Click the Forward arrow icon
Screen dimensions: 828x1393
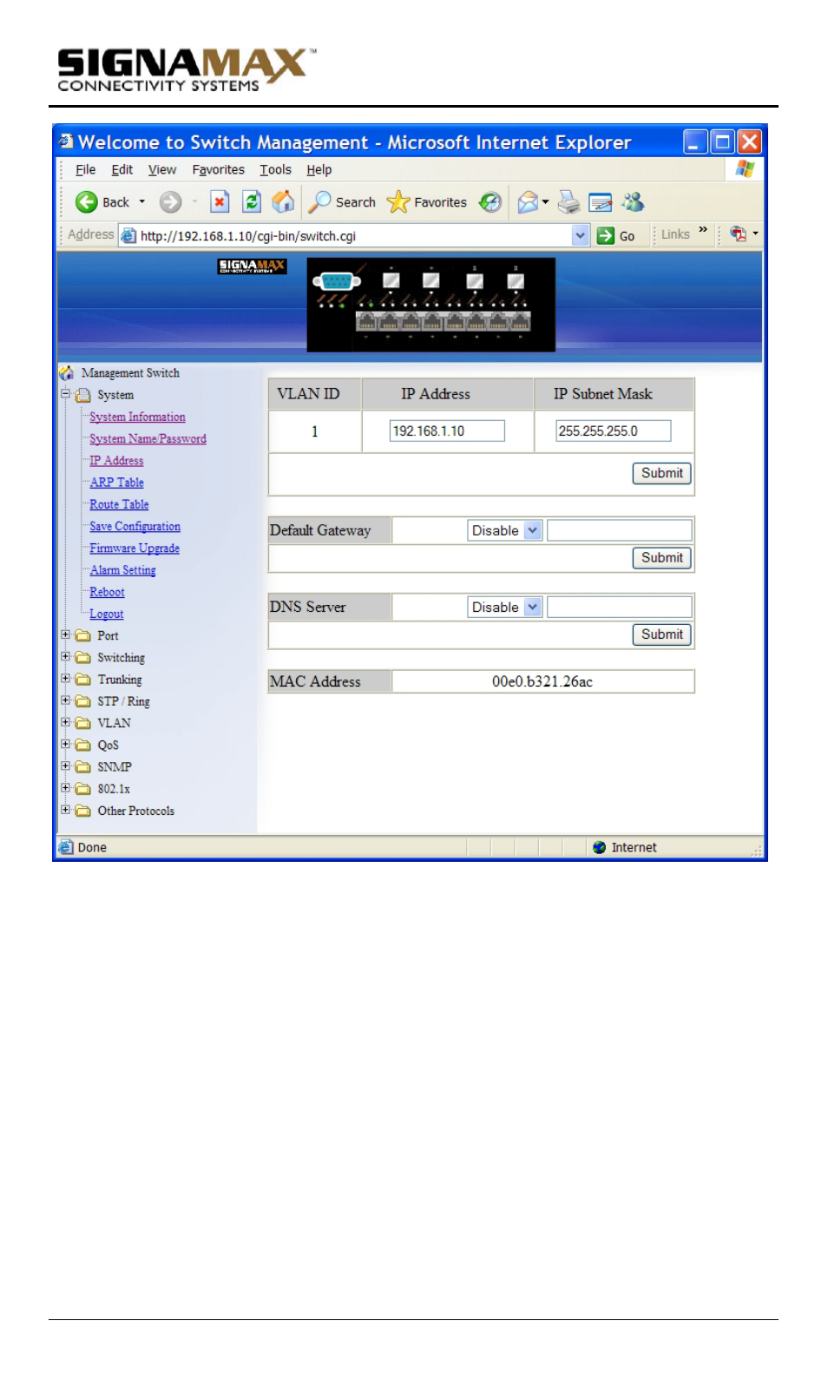pyautogui.click(x=170, y=202)
